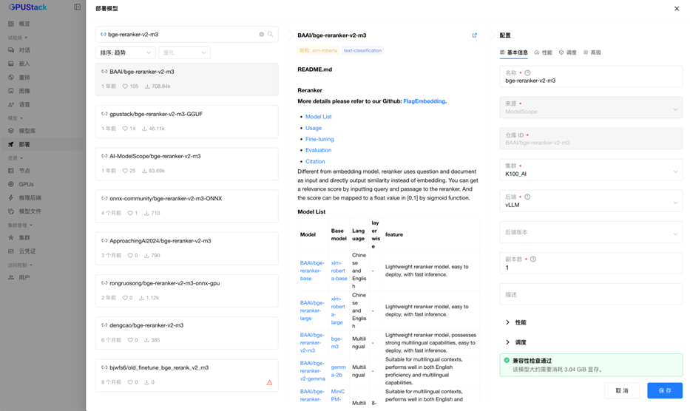The width and height of the screenshot is (690, 411).
Task: Click help icon next to 名称 label
Action: pos(527,73)
